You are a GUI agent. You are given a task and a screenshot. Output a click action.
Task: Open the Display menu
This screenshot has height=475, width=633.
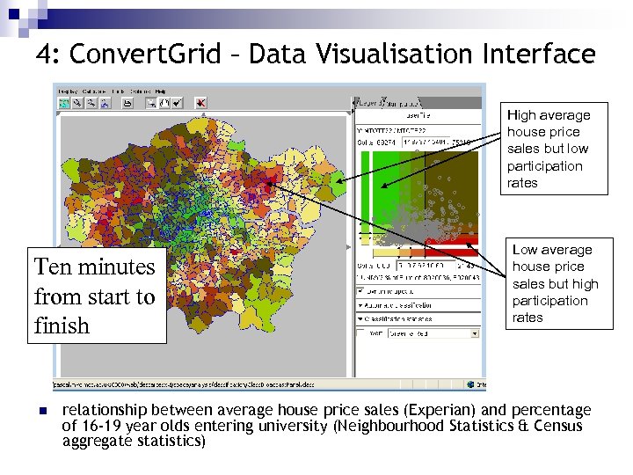[x=68, y=91]
